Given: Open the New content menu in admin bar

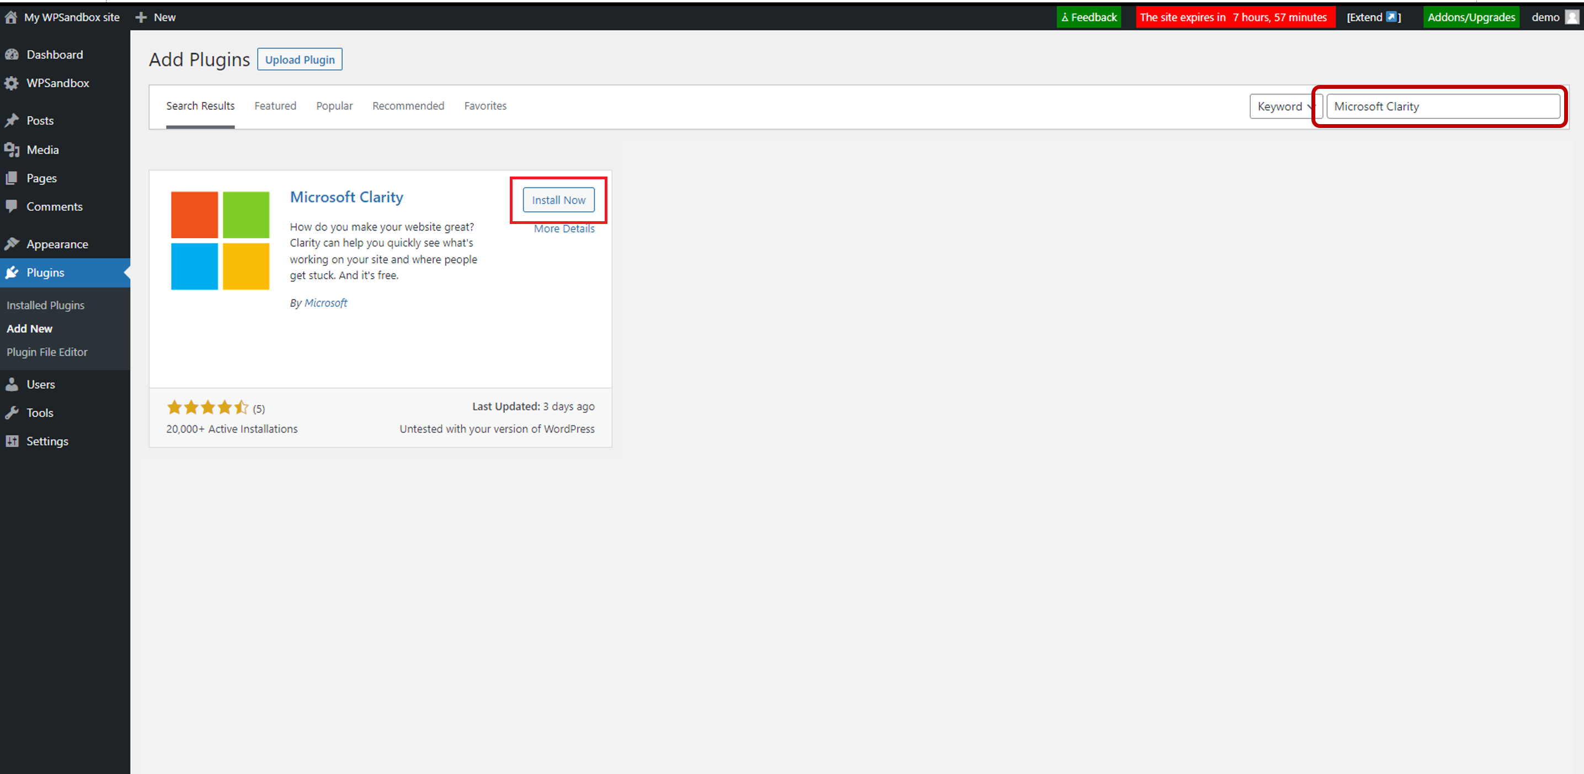Looking at the screenshot, I should [156, 17].
